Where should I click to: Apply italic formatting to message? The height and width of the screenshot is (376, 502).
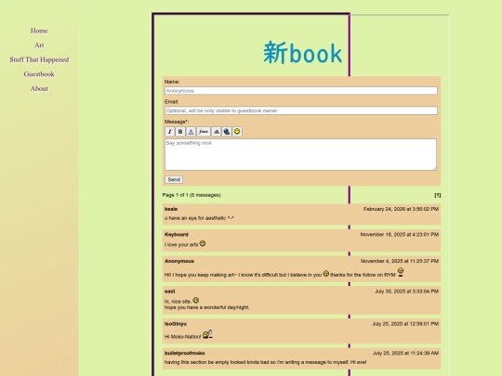point(170,132)
